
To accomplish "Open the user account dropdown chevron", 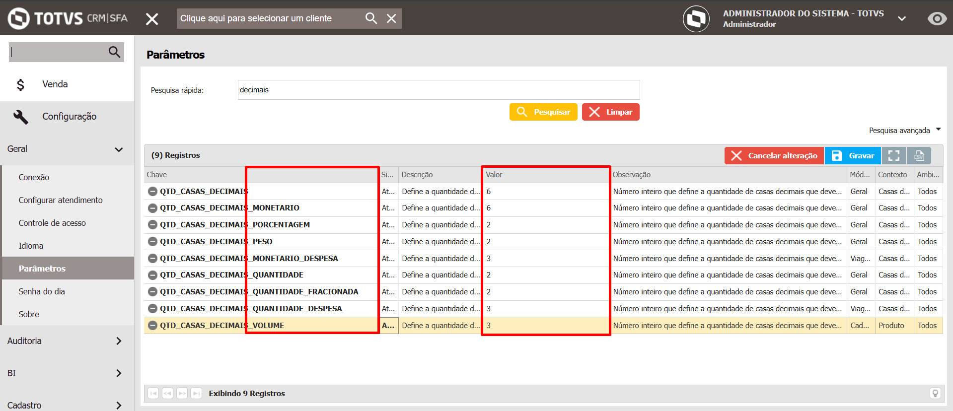I will [902, 19].
